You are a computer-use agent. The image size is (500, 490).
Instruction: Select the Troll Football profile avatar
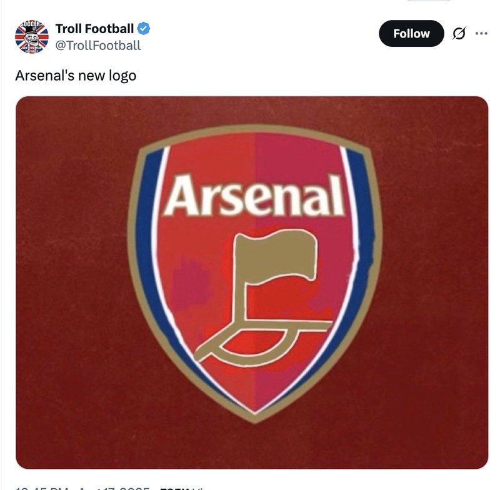pyautogui.click(x=31, y=33)
